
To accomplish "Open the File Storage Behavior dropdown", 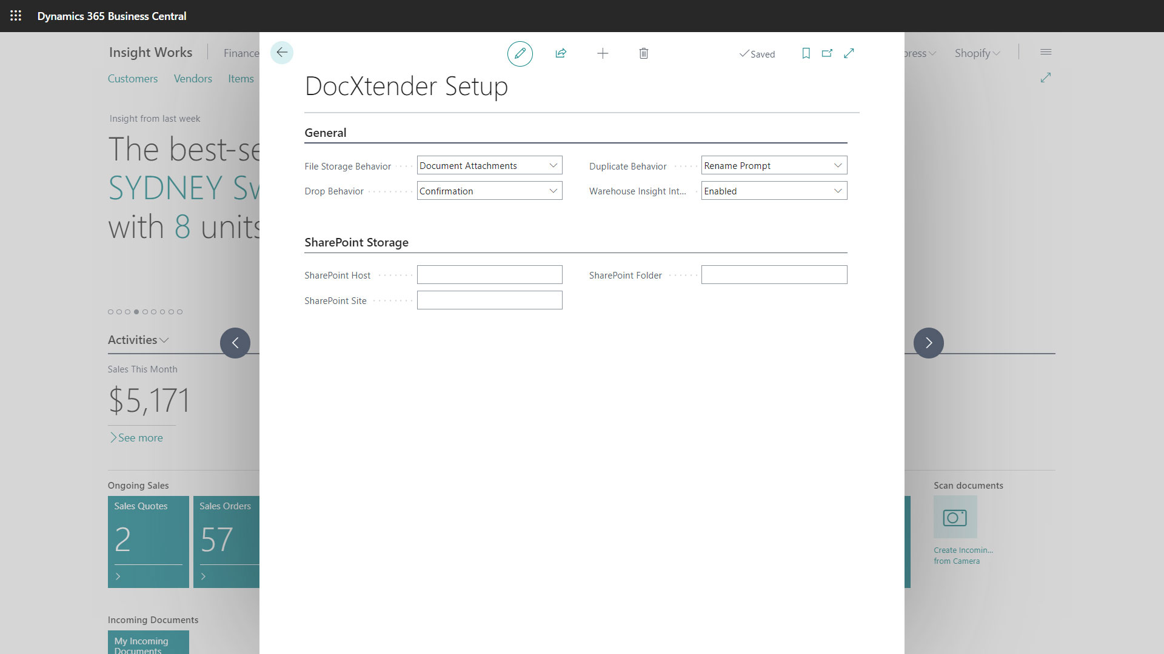I will click(x=552, y=165).
